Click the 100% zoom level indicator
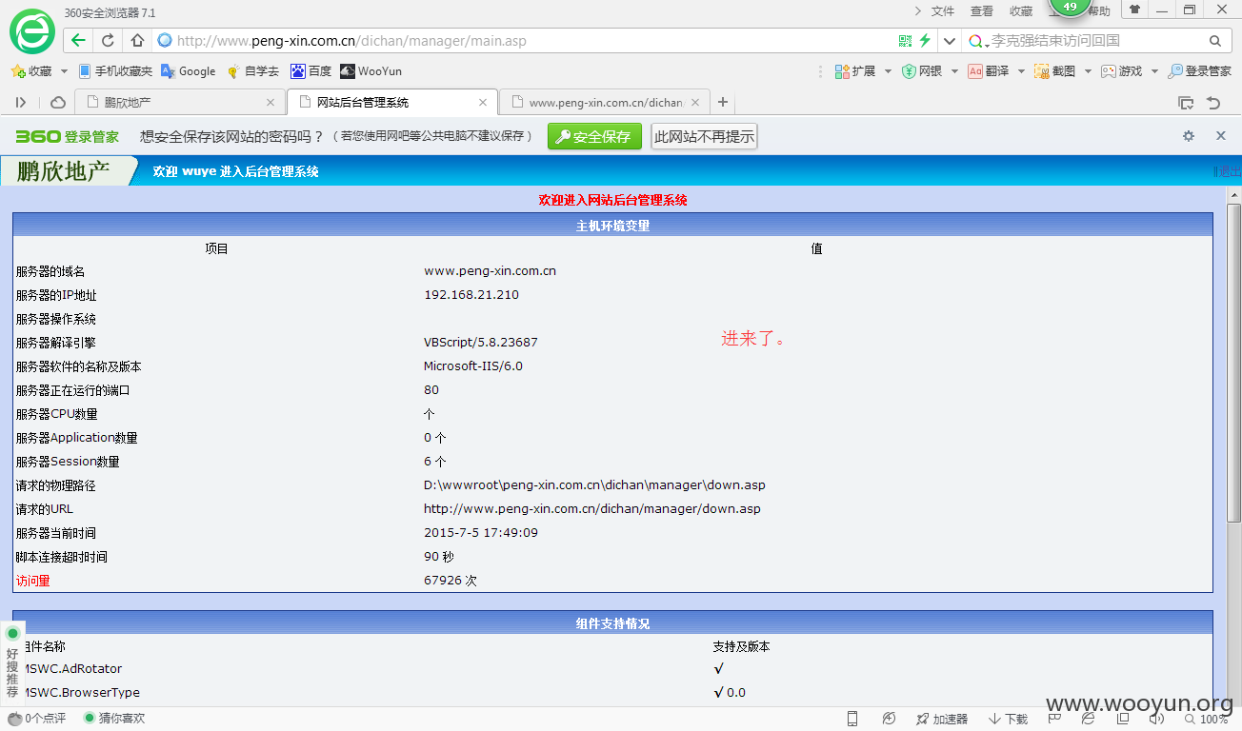Screen dimensions: 1242x731 coord(1207,719)
